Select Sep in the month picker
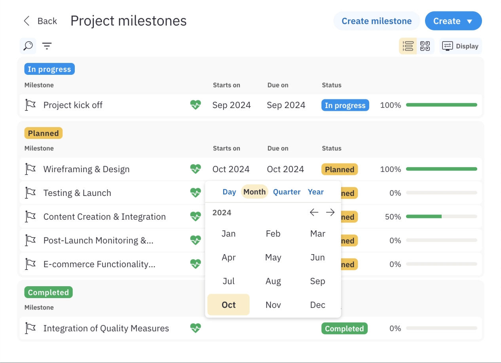 (318, 281)
